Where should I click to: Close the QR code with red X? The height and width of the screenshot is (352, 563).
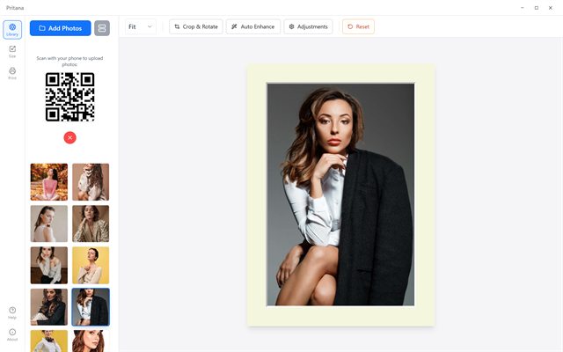tap(70, 137)
